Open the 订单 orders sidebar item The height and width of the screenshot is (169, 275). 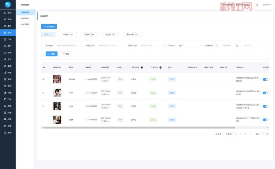[8, 39]
